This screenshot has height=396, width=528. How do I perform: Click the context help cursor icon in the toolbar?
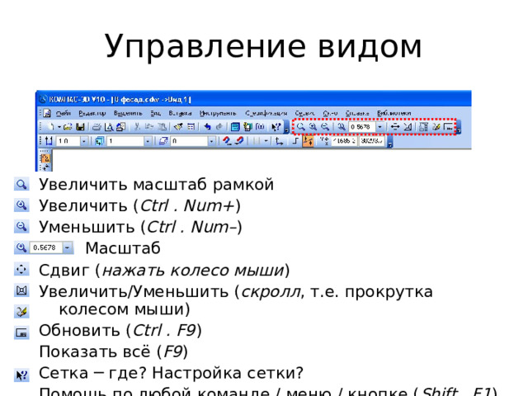pyautogui.click(x=276, y=127)
